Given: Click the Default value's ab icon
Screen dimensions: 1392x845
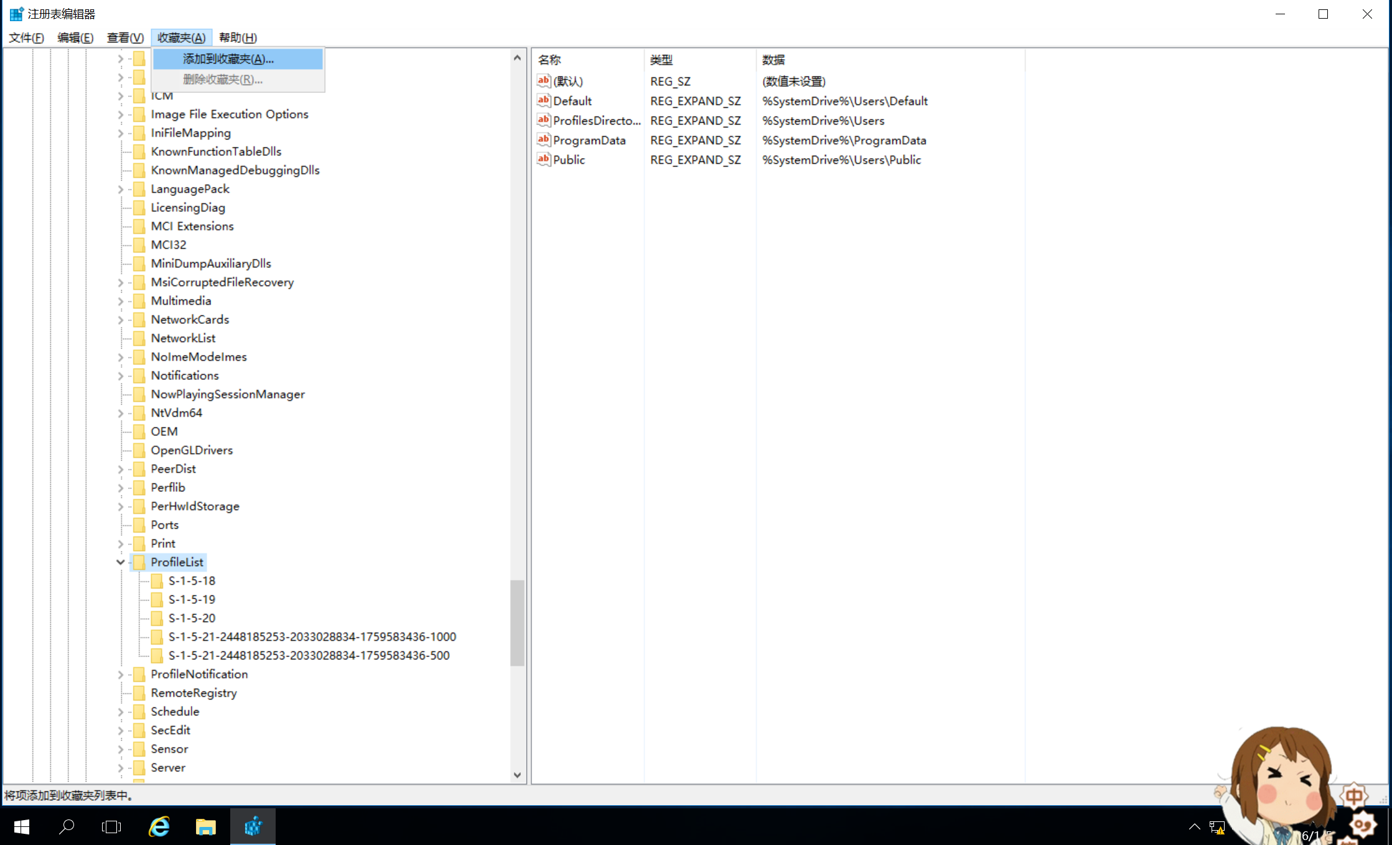Looking at the screenshot, I should coord(543,100).
